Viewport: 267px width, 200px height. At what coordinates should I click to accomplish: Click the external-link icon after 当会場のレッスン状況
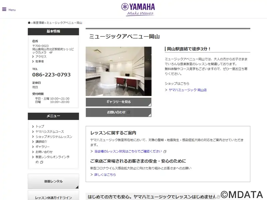click(165, 152)
